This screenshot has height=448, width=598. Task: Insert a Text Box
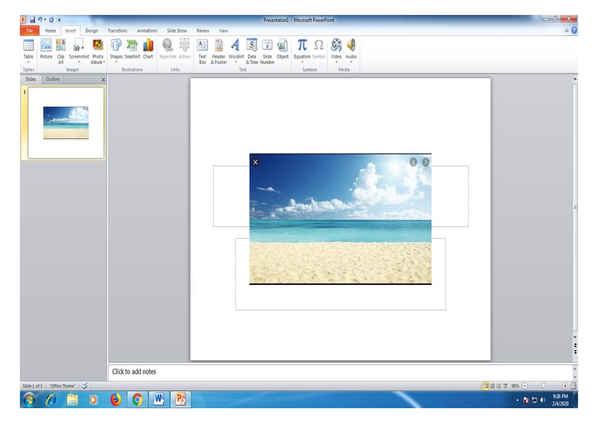[202, 49]
